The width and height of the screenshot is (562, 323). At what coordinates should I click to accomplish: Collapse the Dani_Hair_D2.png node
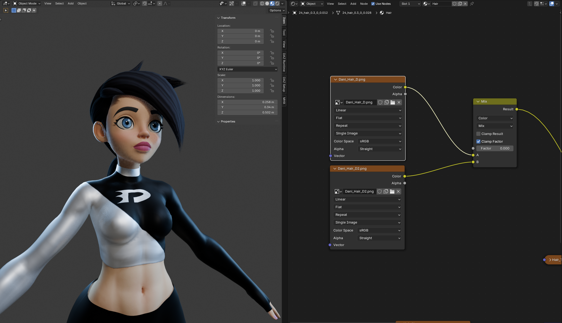pyautogui.click(x=335, y=168)
